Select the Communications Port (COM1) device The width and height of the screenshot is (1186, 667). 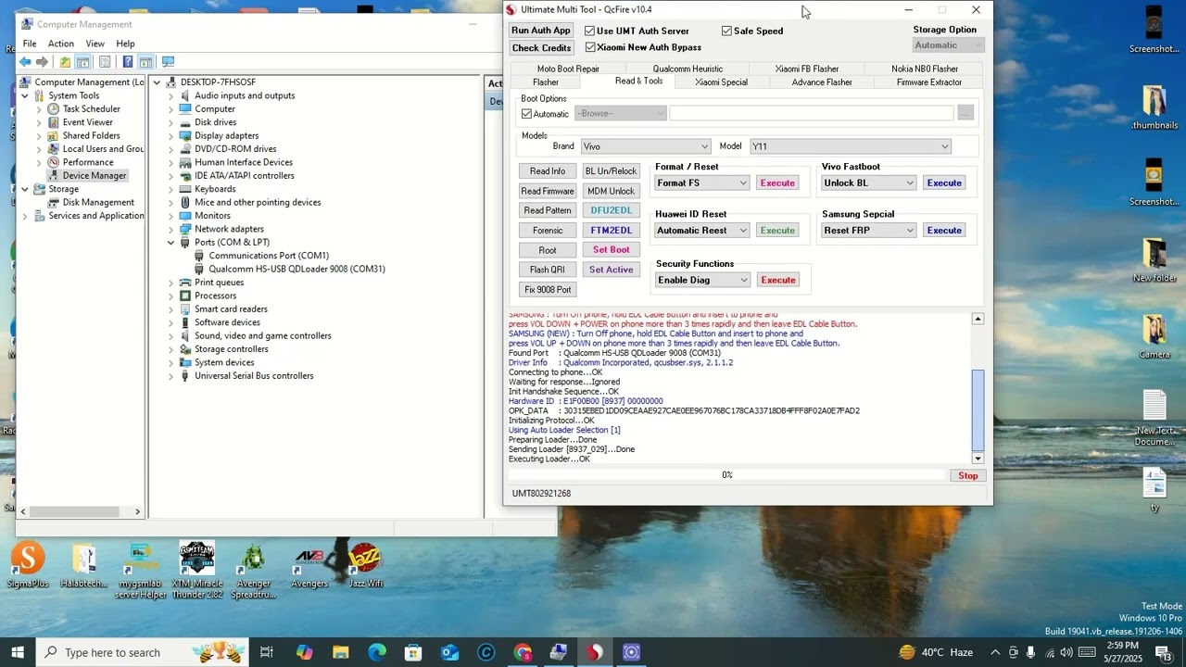(269, 256)
